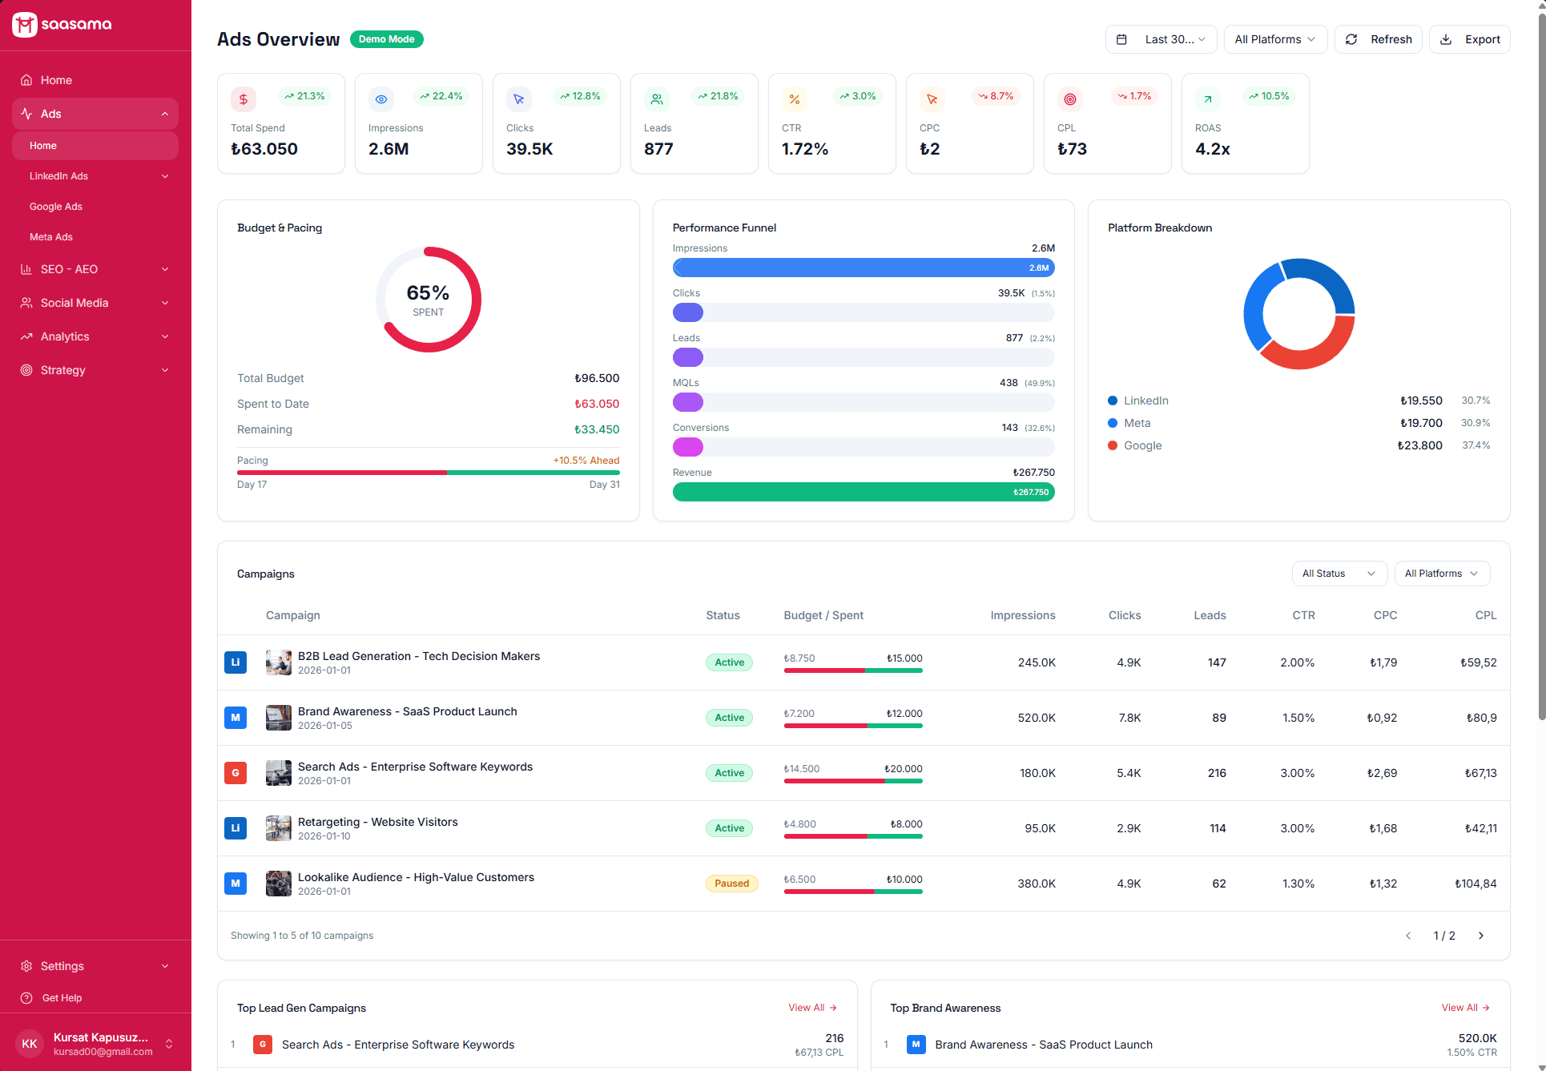Click the Refresh button
The height and width of the screenshot is (1071, 1546).
pos(1379,39)
